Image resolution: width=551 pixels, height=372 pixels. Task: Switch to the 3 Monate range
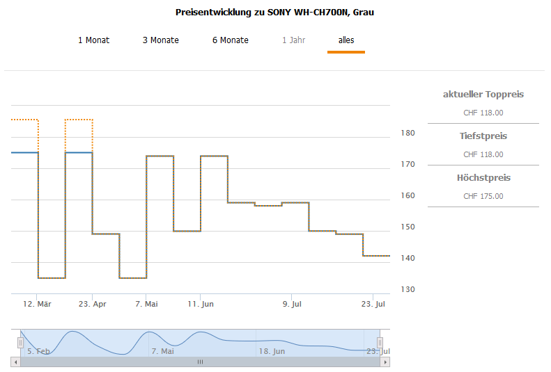[x=161, y=40]
